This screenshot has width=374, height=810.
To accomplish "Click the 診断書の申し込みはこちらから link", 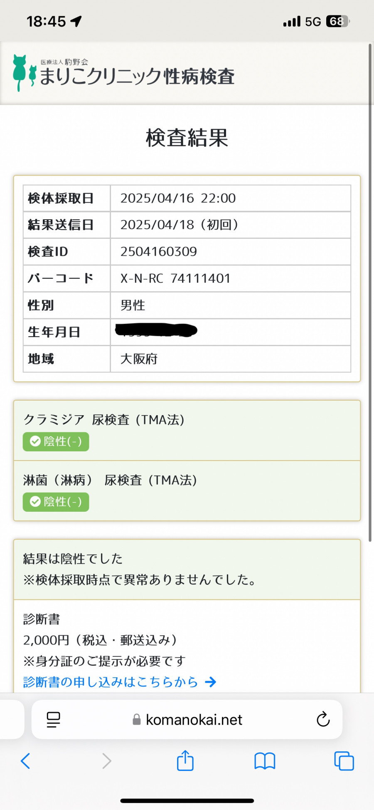I will [111, 682].
